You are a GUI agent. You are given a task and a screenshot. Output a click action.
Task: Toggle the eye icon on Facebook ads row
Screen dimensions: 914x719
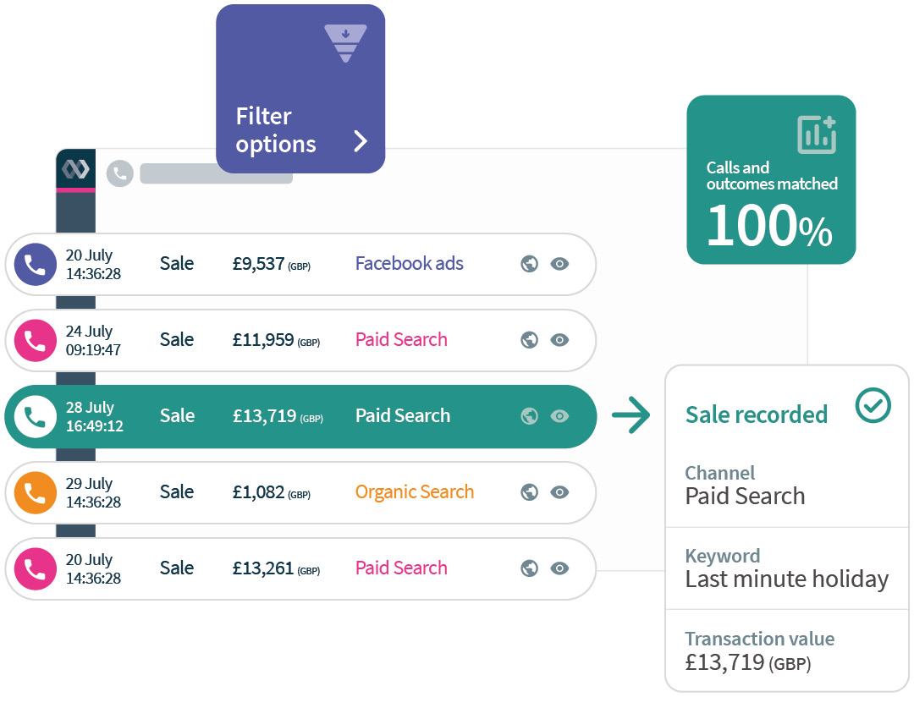(x=559, y=264)
